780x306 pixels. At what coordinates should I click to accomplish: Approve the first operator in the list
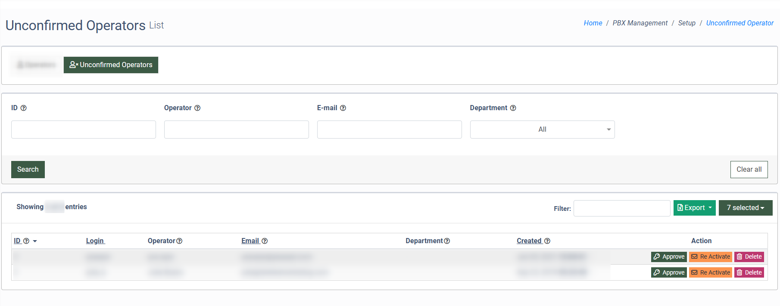click(x=669, y=257)
